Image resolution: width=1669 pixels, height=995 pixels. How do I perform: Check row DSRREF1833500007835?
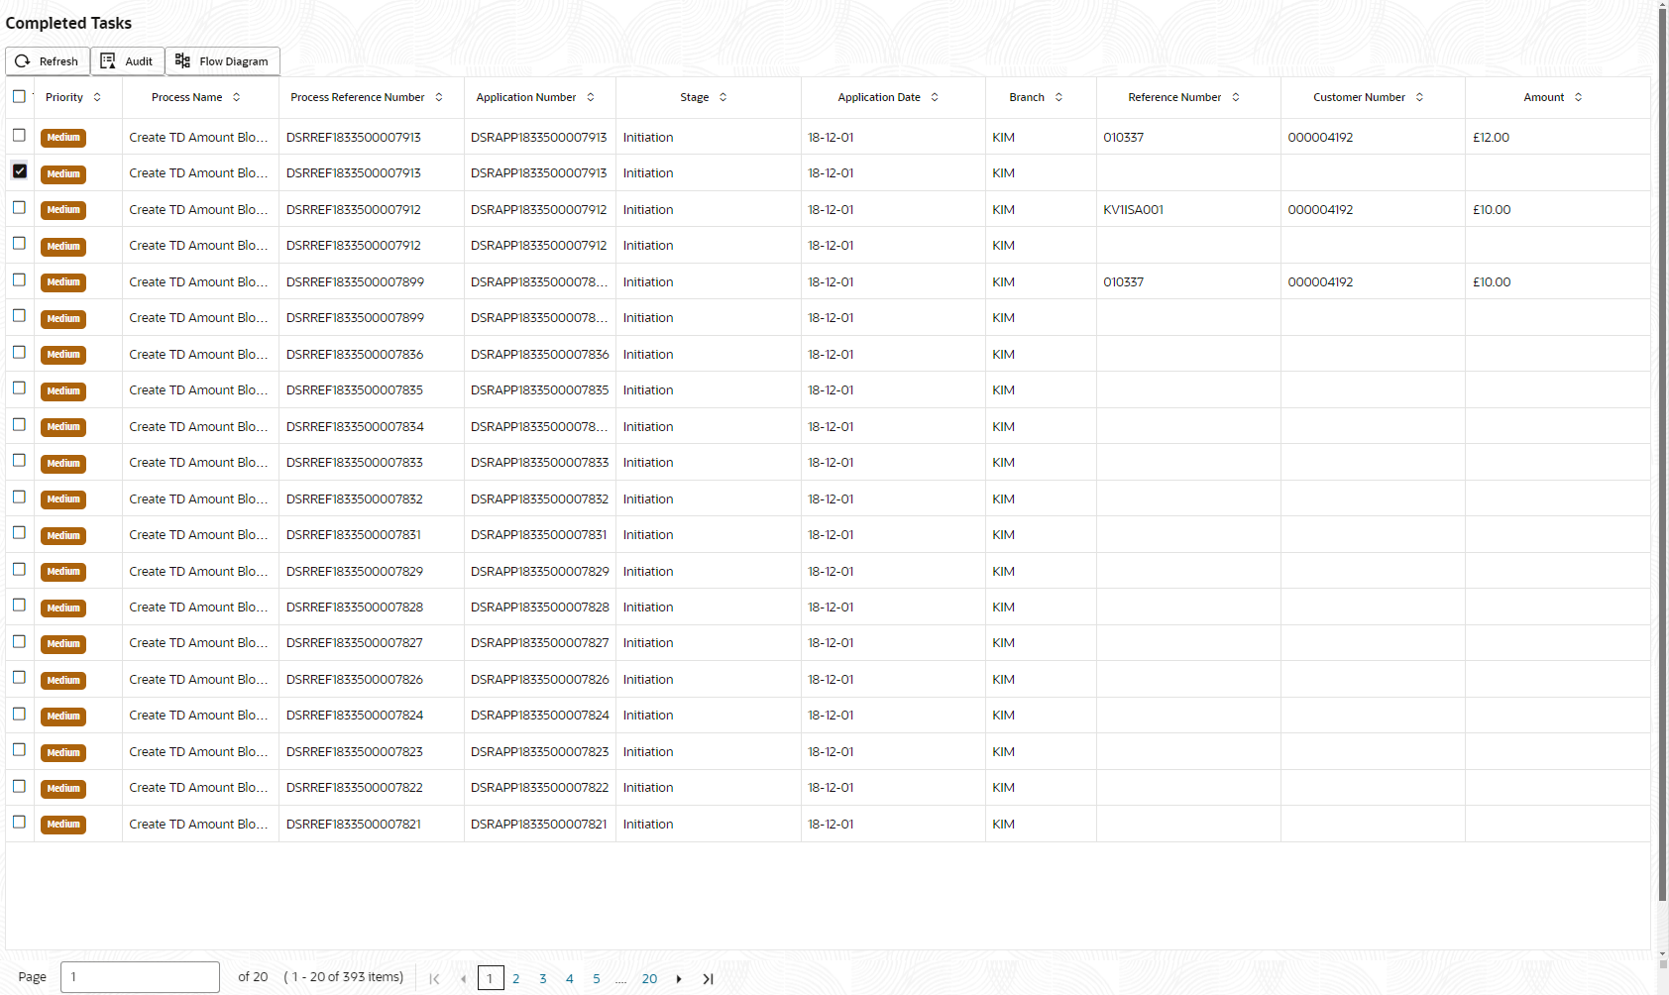tap(19, 387)
